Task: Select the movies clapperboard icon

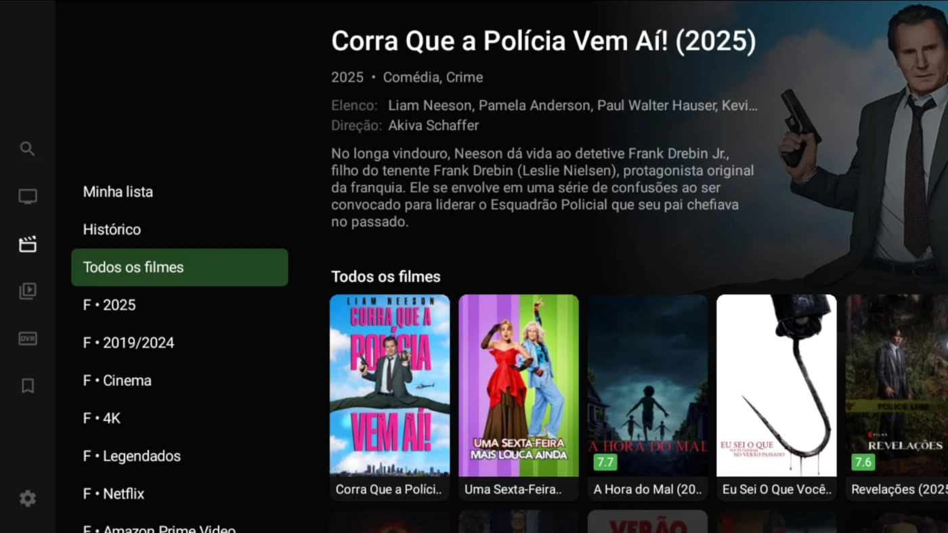Action: point(27,244)
